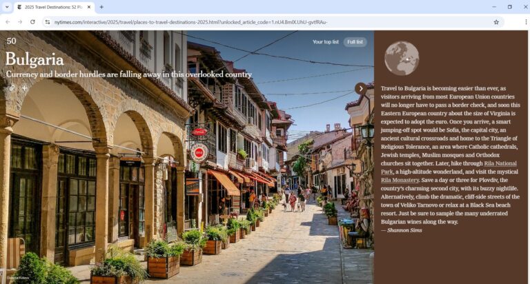530x284 pixels.
Task: Click the share link icon under Bulgaria
Action: pos(12,88)
